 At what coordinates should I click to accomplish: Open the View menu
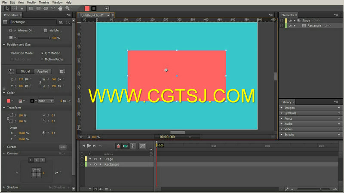[x=21, y=3]
